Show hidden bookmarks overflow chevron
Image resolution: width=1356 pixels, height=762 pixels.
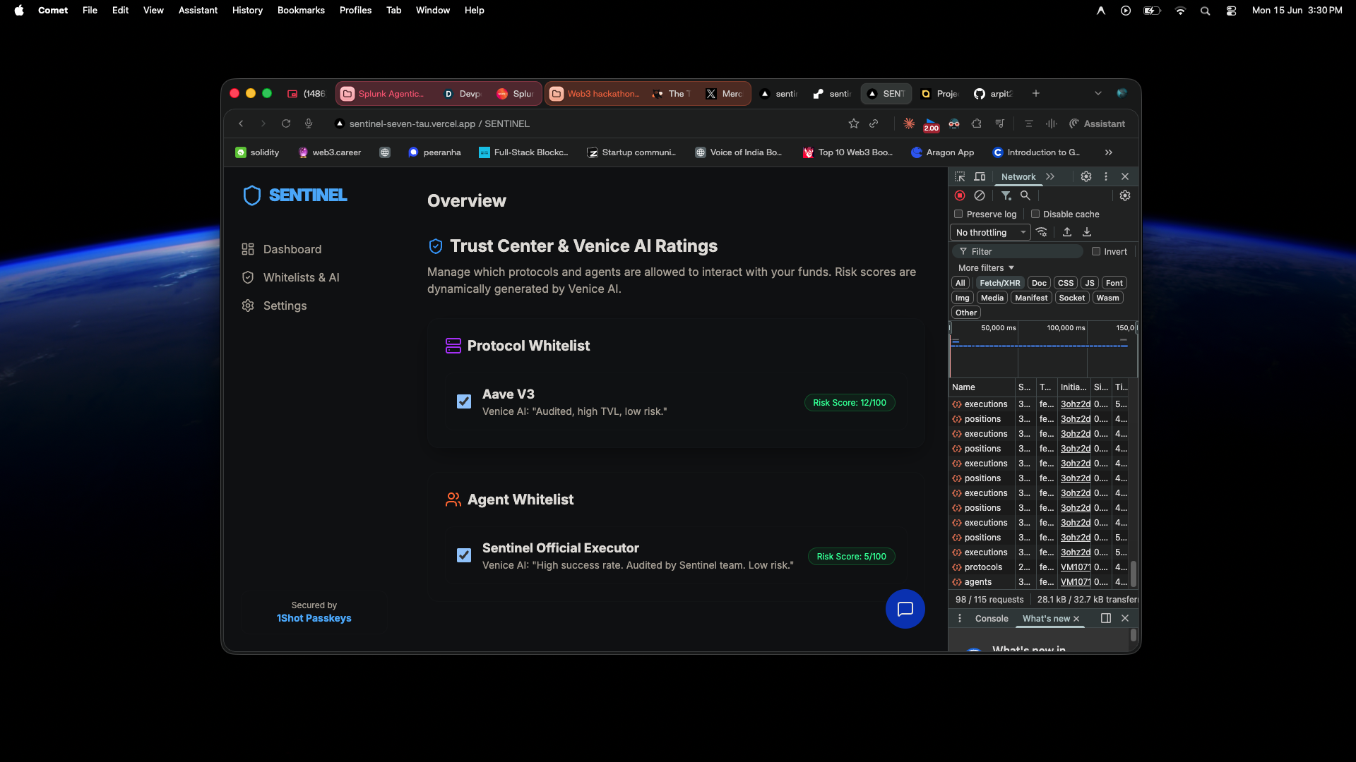(x=1109, y=152)
